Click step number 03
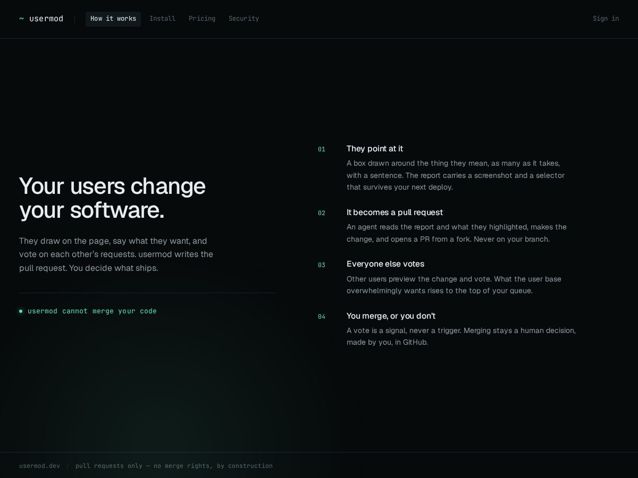This screenshot has width=638, height=478. tap(322, 265)
